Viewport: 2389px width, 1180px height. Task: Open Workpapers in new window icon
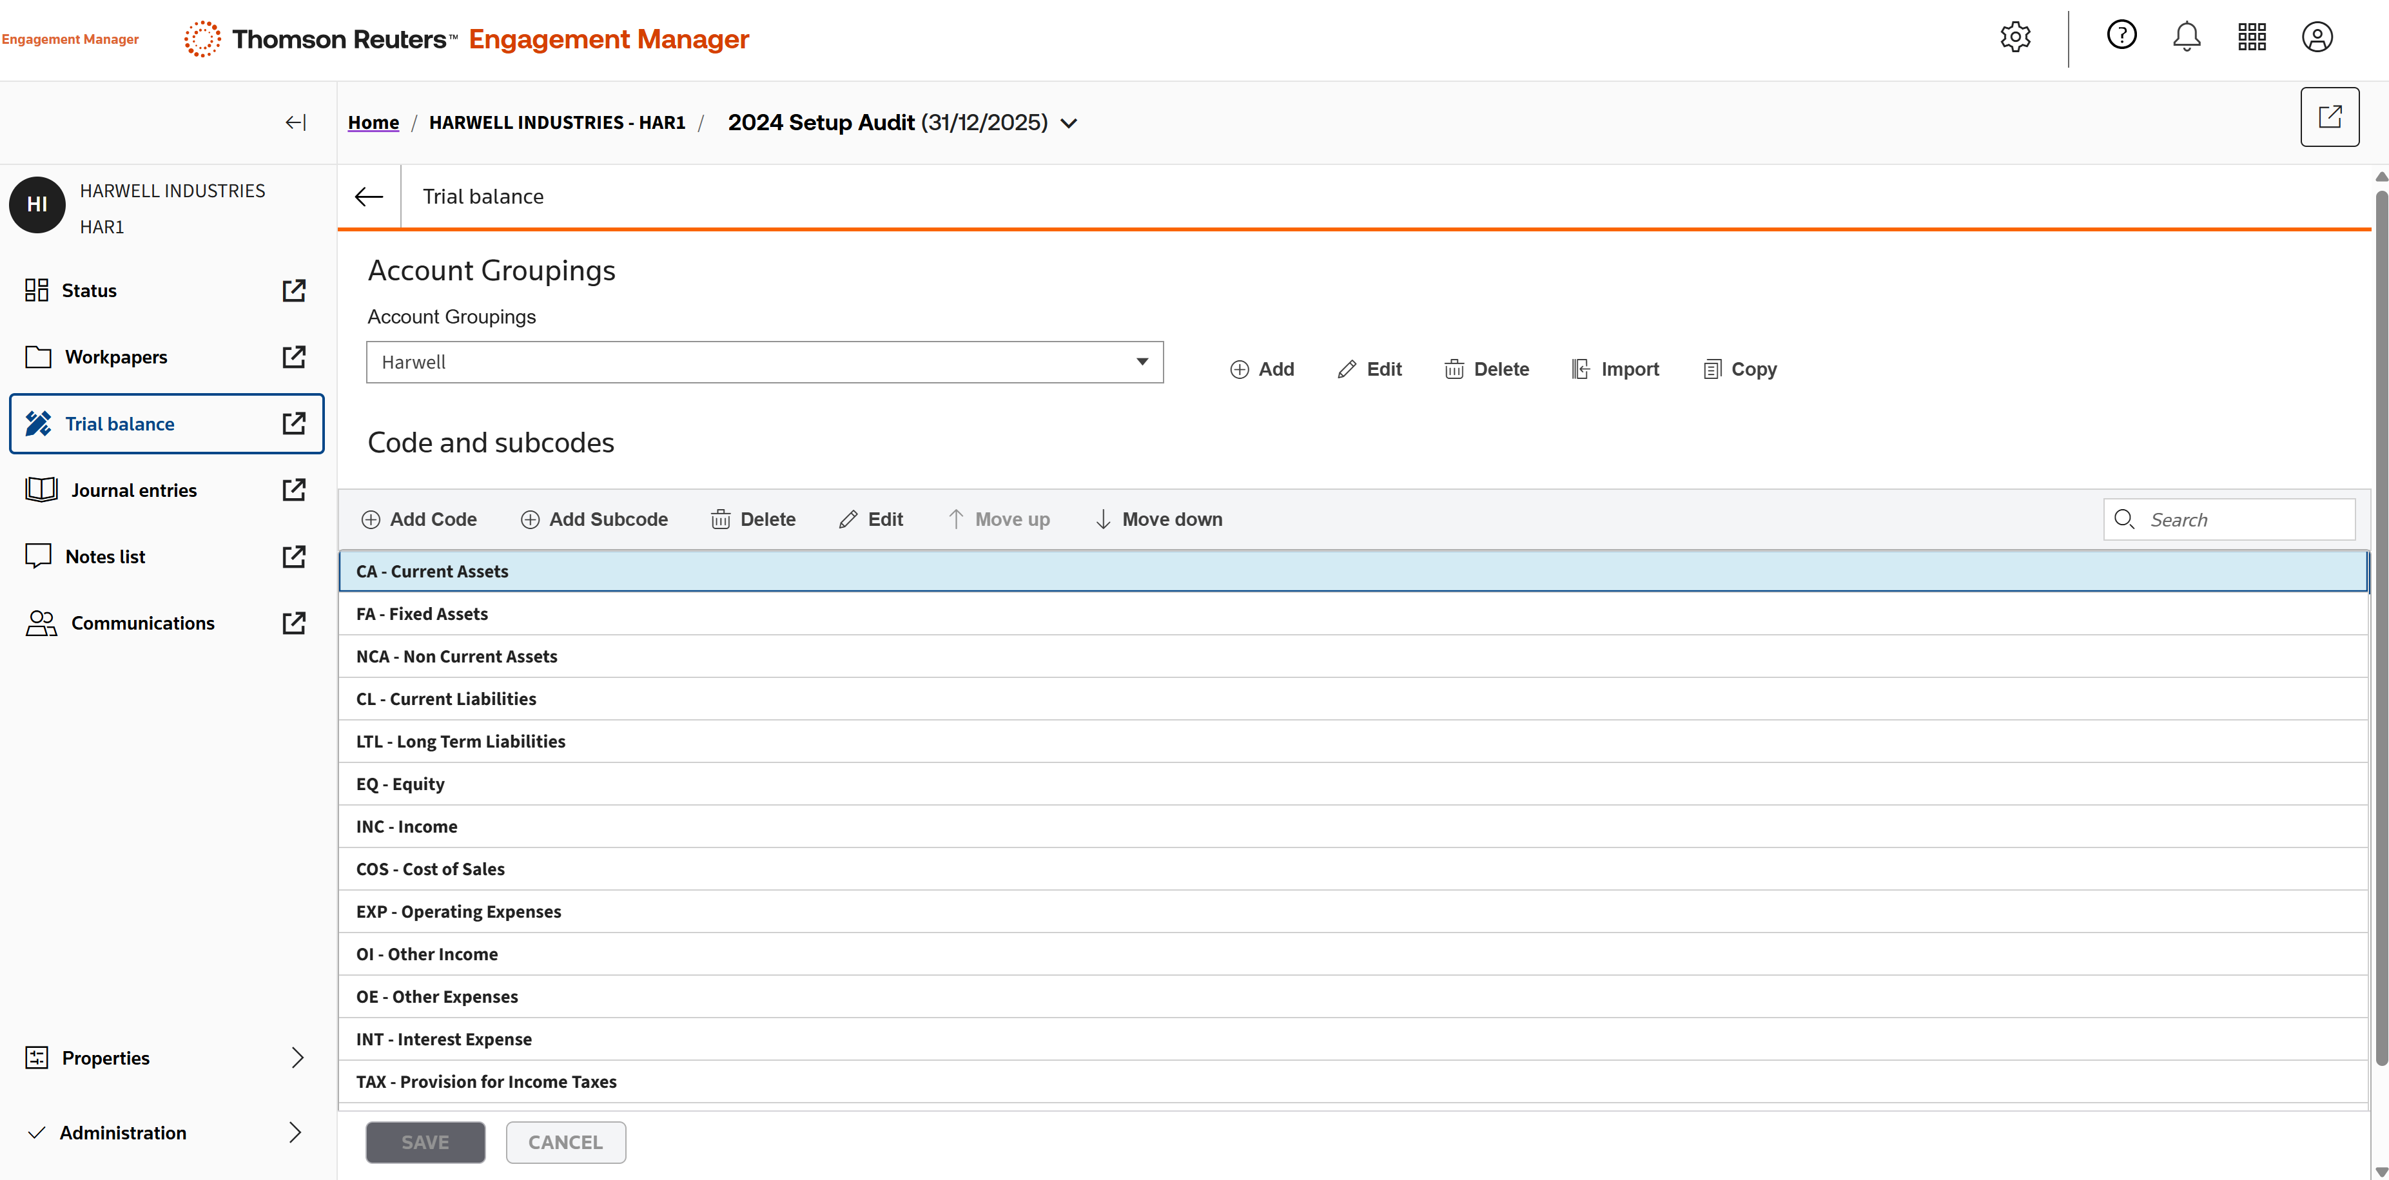point(293,357)
